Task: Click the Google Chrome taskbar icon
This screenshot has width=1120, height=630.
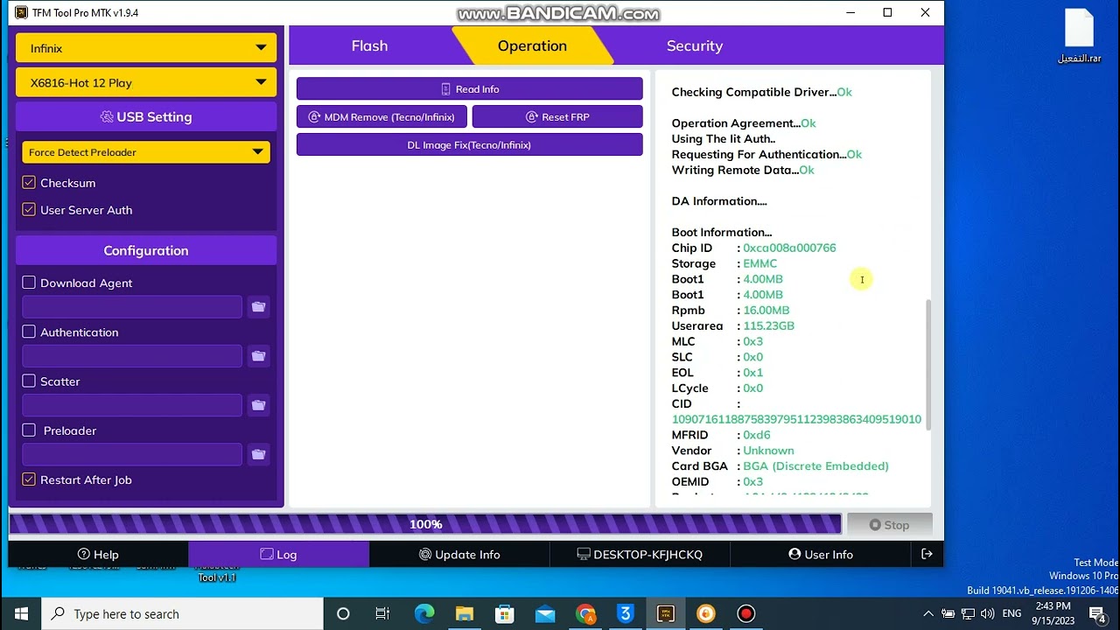Action: pyautogui.click(x=585, y=613)
